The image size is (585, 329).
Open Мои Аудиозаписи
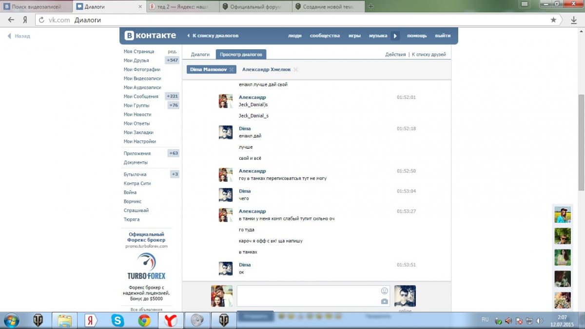click(x=142, y=87)
